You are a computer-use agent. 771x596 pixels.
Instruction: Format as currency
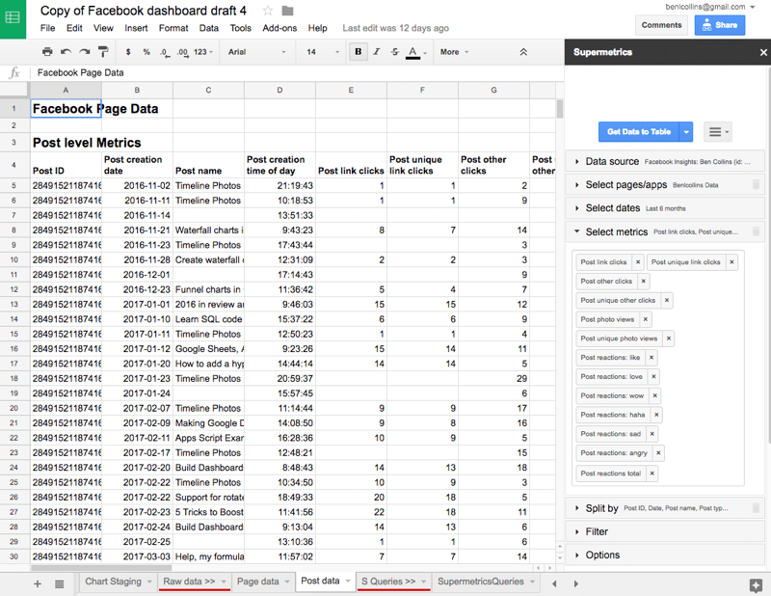pyautogui.click(x=128, y=52)
